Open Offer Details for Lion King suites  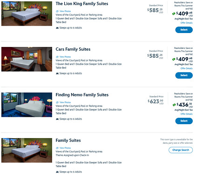click(x=186, y=23)
